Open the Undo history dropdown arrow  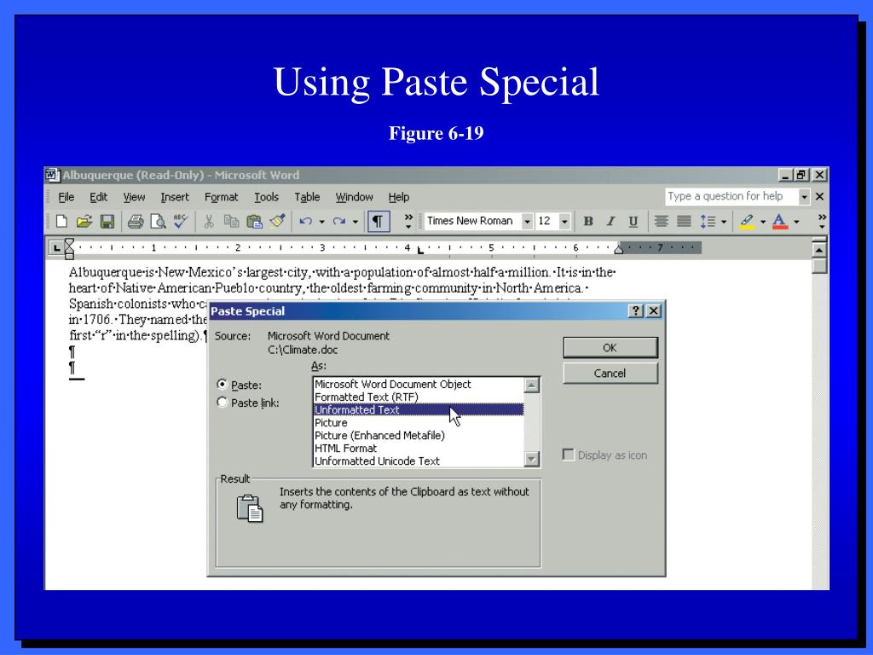tap(321, 223)
